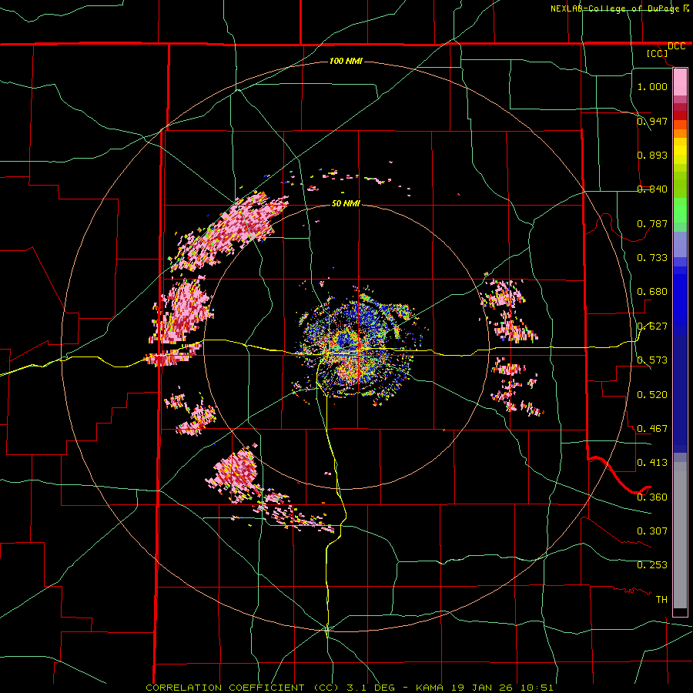The height and width of the screenshot is (693, 693).
Task: Click the "100 NMI" range ring label
Action: coord(346,61)
